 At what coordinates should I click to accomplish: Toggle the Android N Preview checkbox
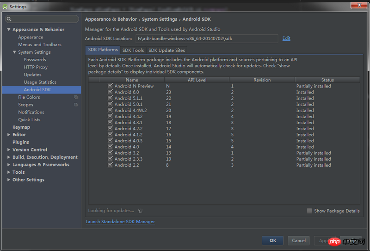click(110, 86)
